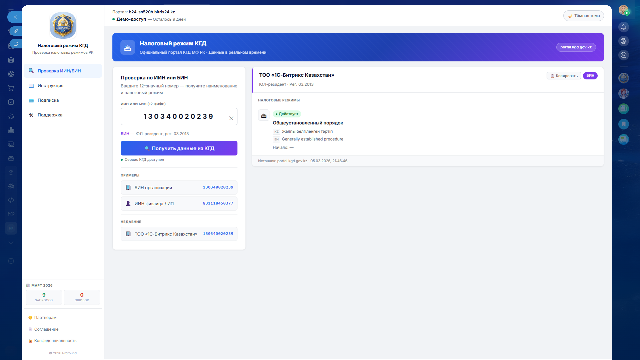This screenshot has width=640, height=360.
Task: Open the hamburger menu at top left
Action: tap(11, 9)
